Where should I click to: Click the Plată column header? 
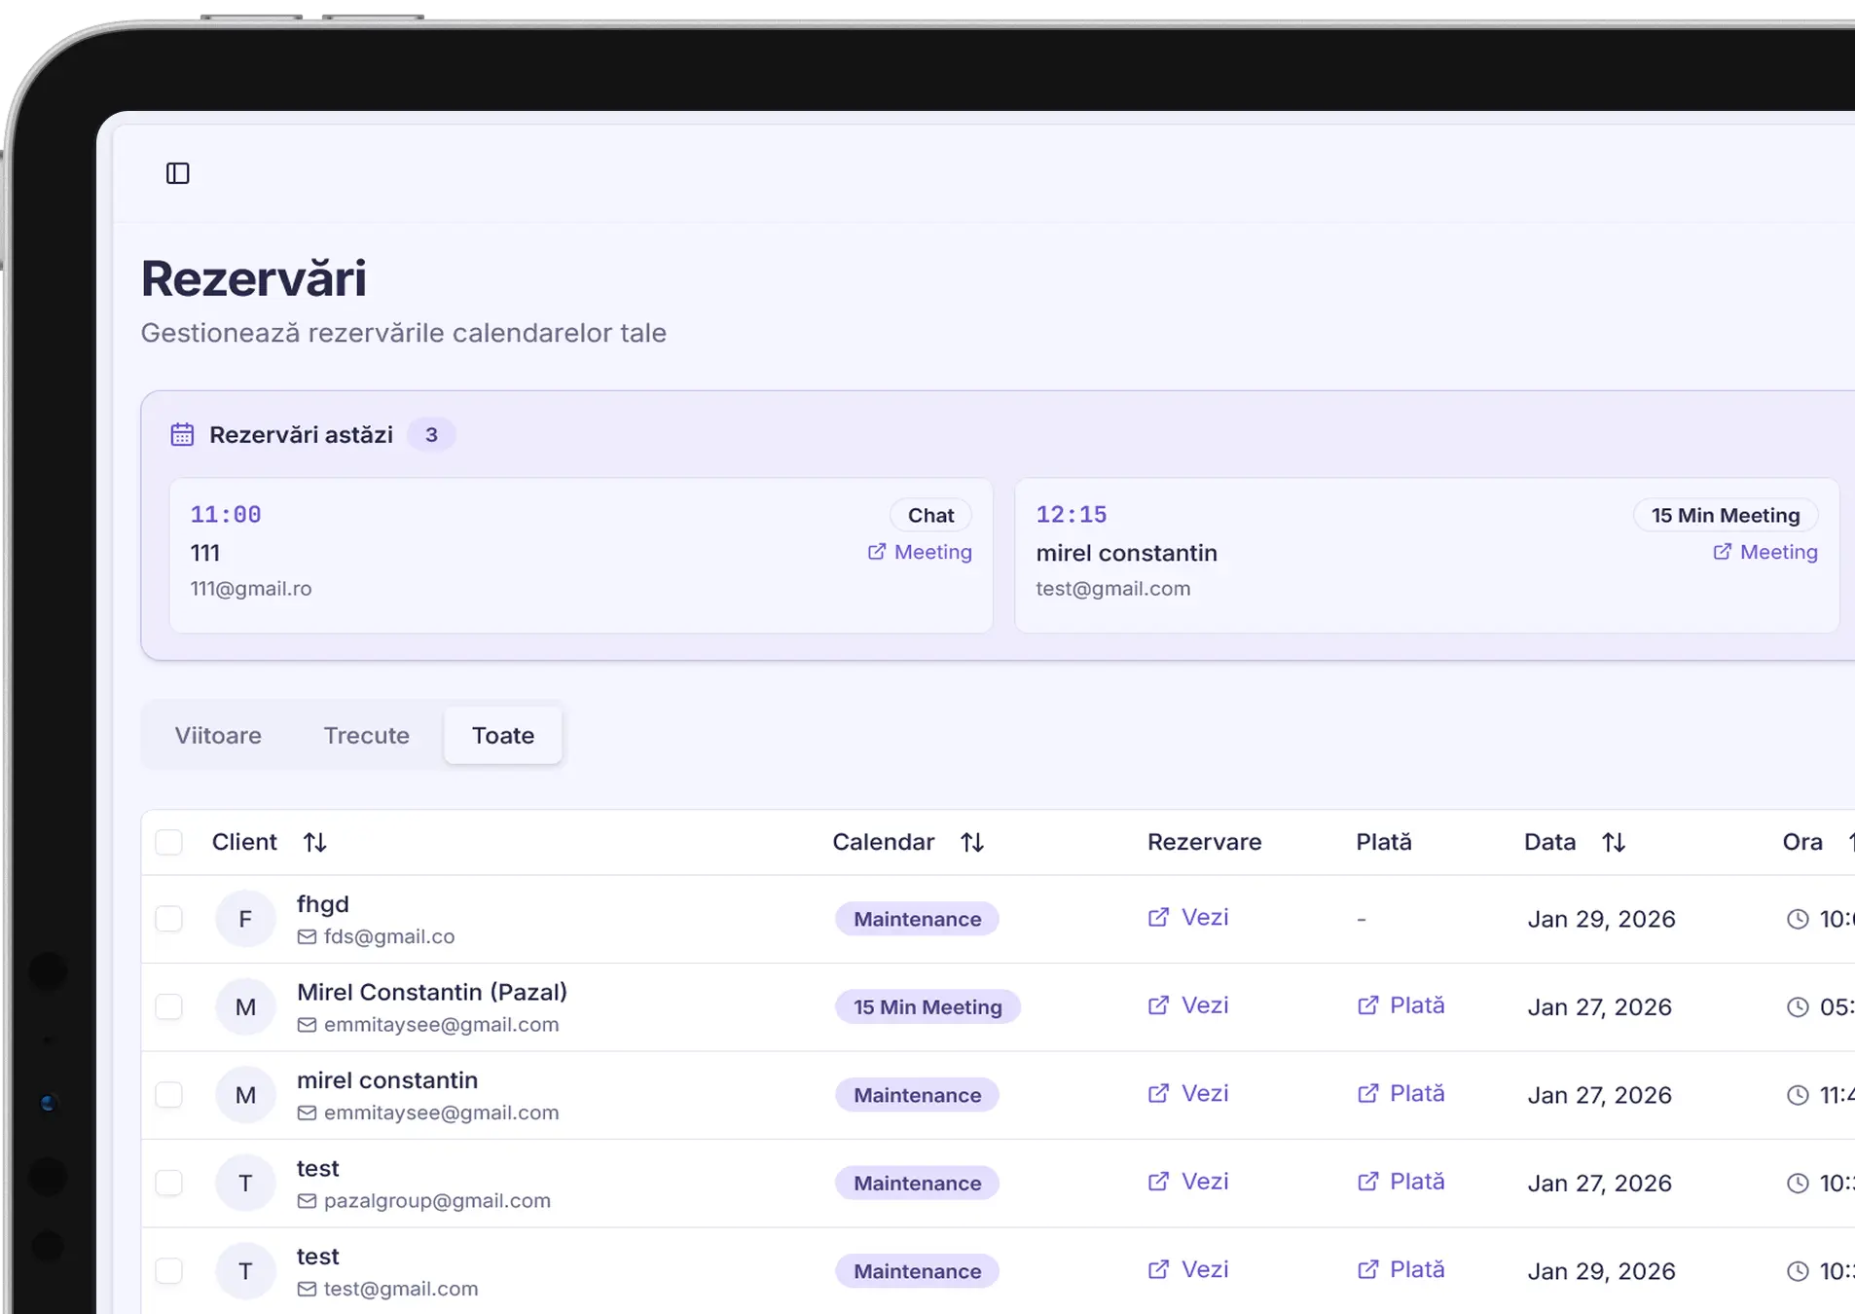[x=1383, y=842]
